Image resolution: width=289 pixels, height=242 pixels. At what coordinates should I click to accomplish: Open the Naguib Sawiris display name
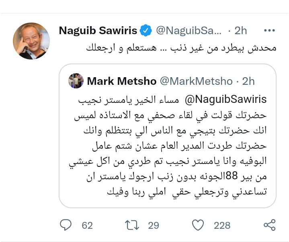pos(98,31)
